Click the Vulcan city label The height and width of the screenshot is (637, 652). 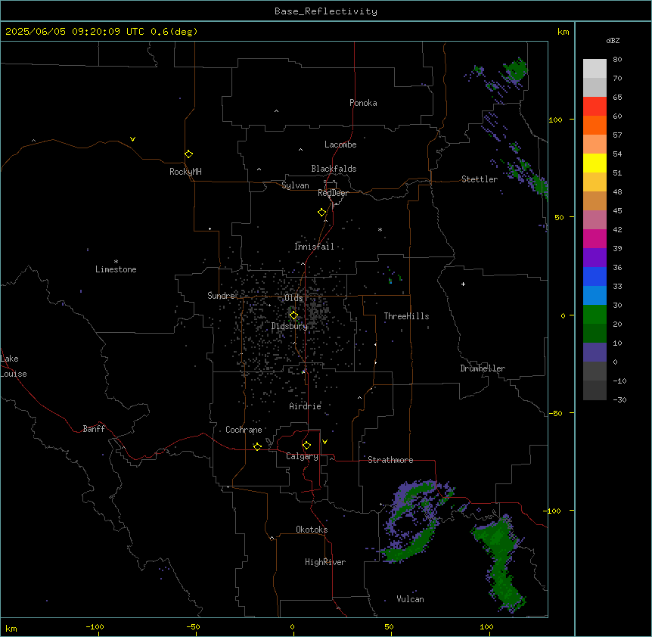pos(410,599)
